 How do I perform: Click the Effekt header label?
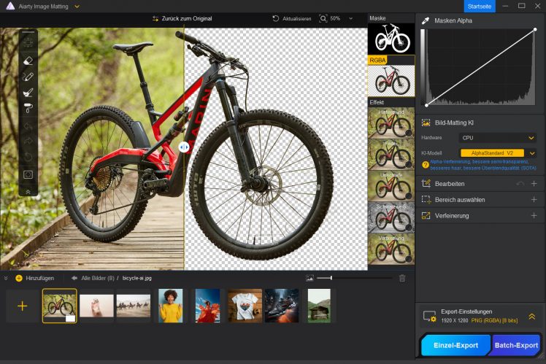(x=377, y=102)
